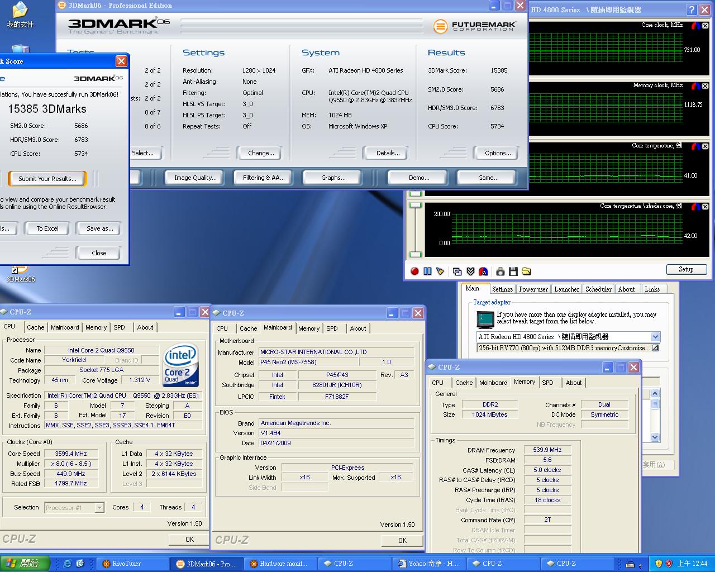Remove the shader core temperature graph with X
This screenshot has height=572, width=715.
[x=705, y=207]
